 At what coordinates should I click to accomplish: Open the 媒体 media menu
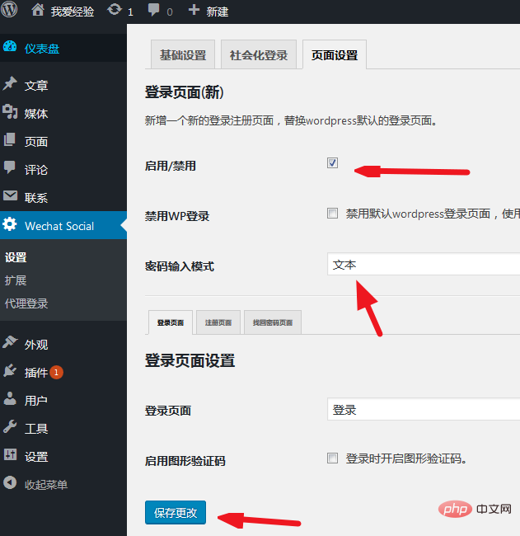[x=36, y=114]
